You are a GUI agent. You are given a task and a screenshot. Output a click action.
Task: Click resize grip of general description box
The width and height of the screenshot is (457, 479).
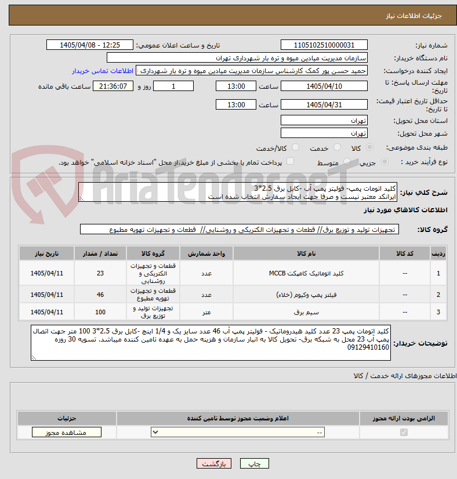coord(81,199)
